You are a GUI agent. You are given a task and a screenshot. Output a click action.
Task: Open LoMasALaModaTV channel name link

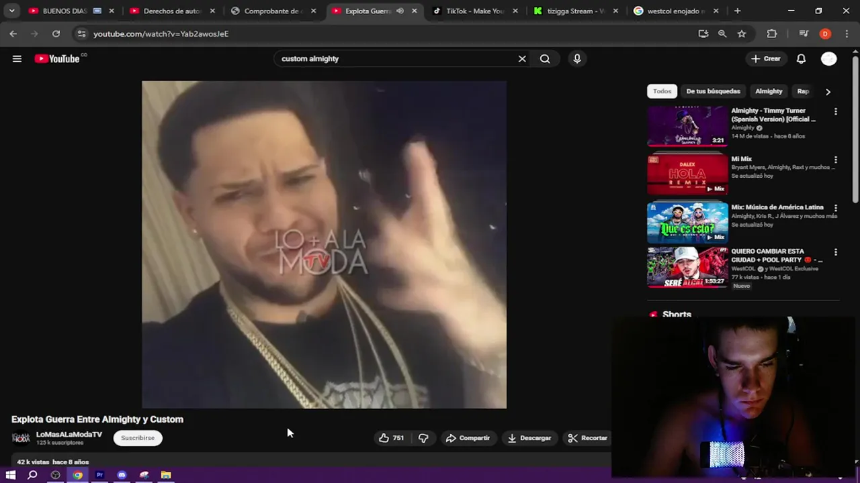pyautogui.click(x=69, y=434)
